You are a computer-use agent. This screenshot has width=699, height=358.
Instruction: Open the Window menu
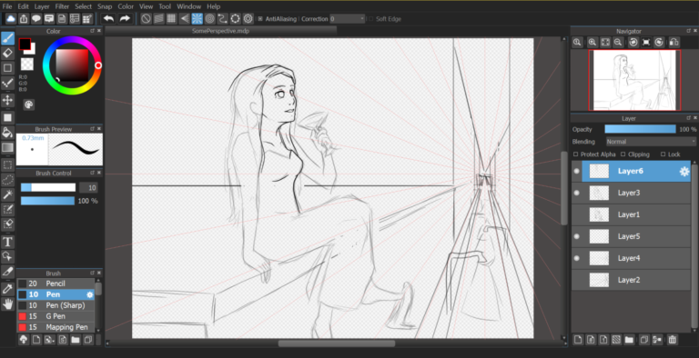(x=189, y=6)
